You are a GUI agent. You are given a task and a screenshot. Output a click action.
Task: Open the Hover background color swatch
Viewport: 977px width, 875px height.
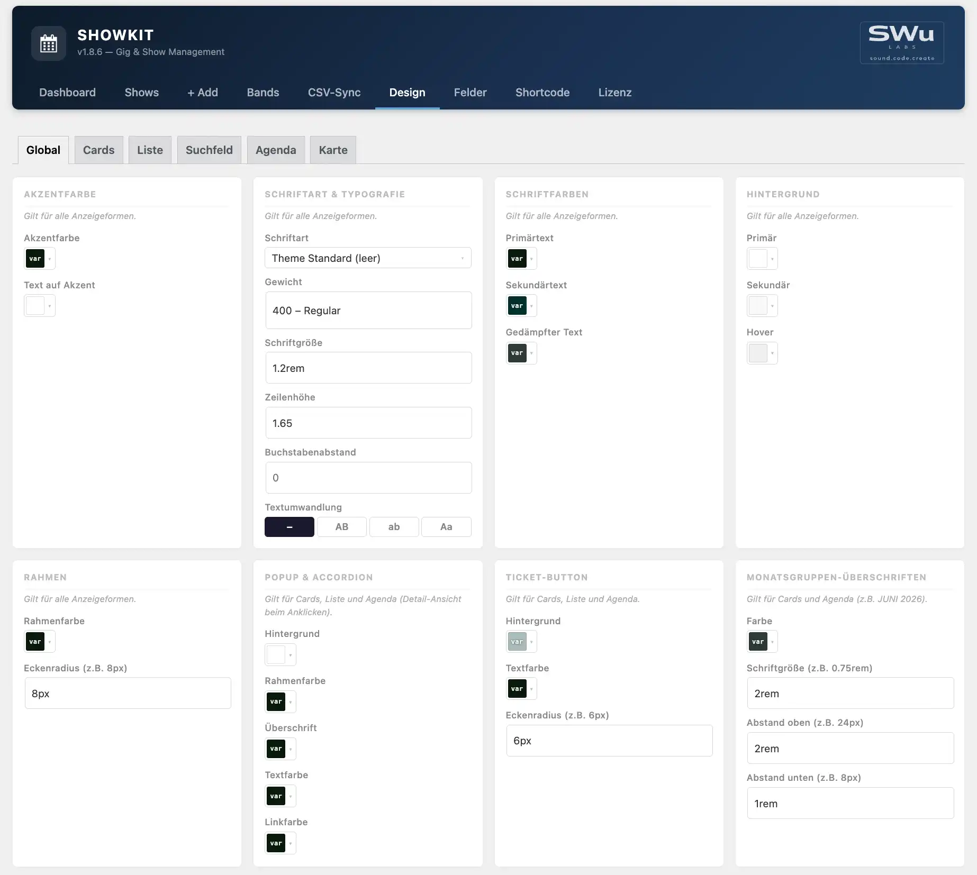pyautogui.click(x=762, y=353)
